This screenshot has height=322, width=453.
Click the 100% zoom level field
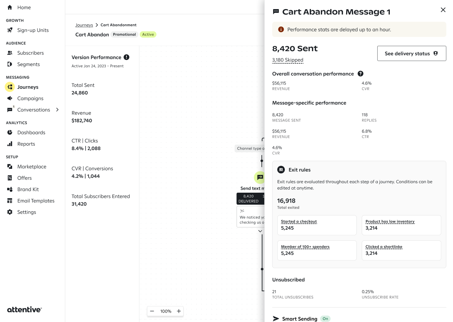(x=166, y=311)
